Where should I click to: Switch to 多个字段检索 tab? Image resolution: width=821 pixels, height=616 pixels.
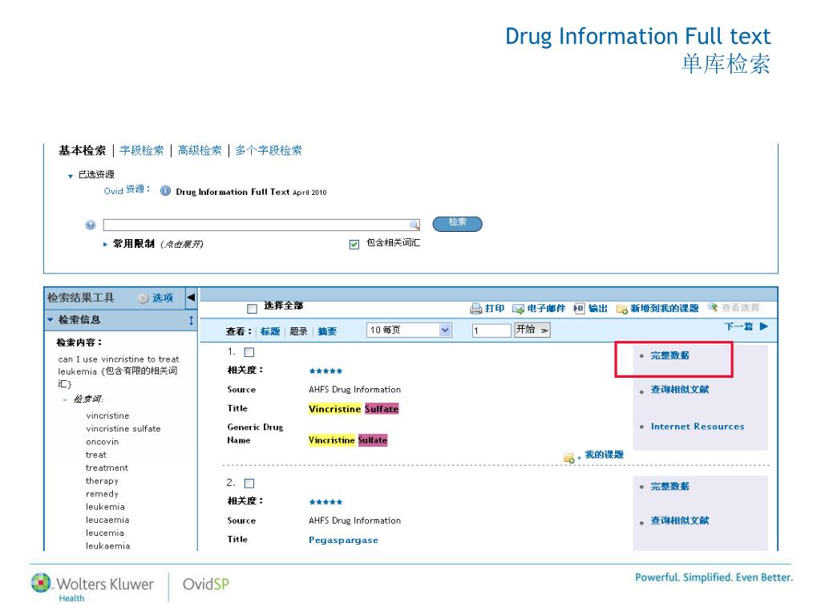(269, 151)
